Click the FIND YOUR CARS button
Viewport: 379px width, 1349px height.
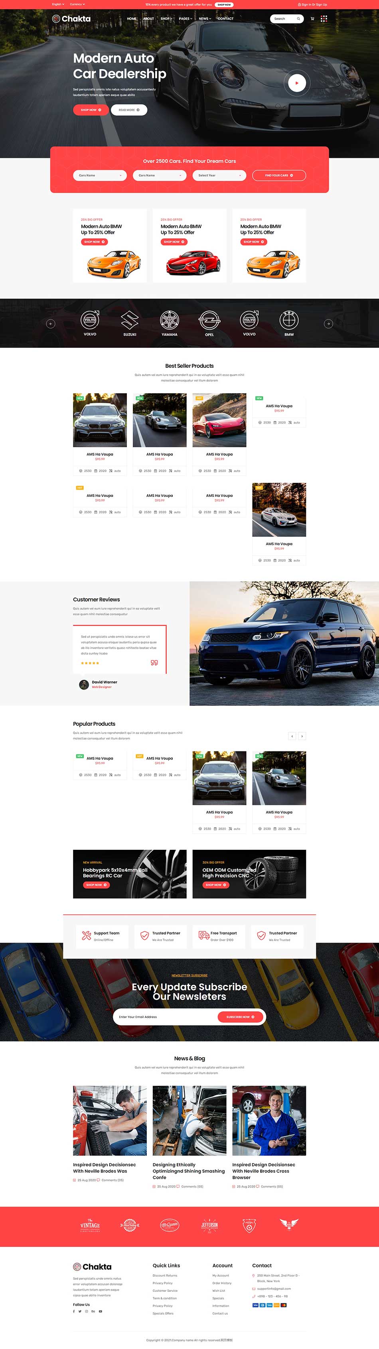pyautogui.click(x=278, y=175)
